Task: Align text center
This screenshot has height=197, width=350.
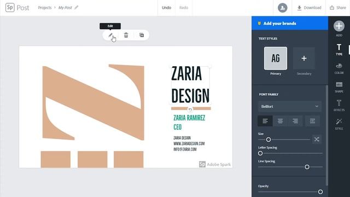Action: tap(280, 121)
